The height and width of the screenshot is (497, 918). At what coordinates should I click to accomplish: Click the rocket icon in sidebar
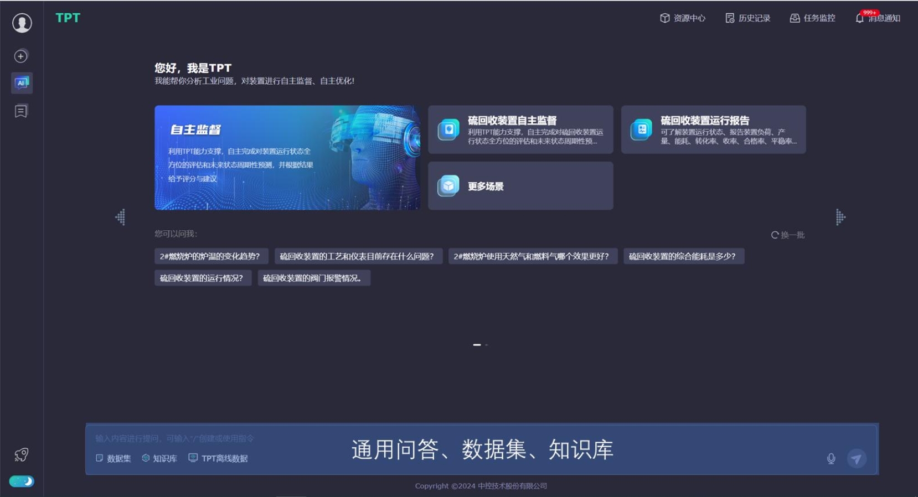(21, 455)
